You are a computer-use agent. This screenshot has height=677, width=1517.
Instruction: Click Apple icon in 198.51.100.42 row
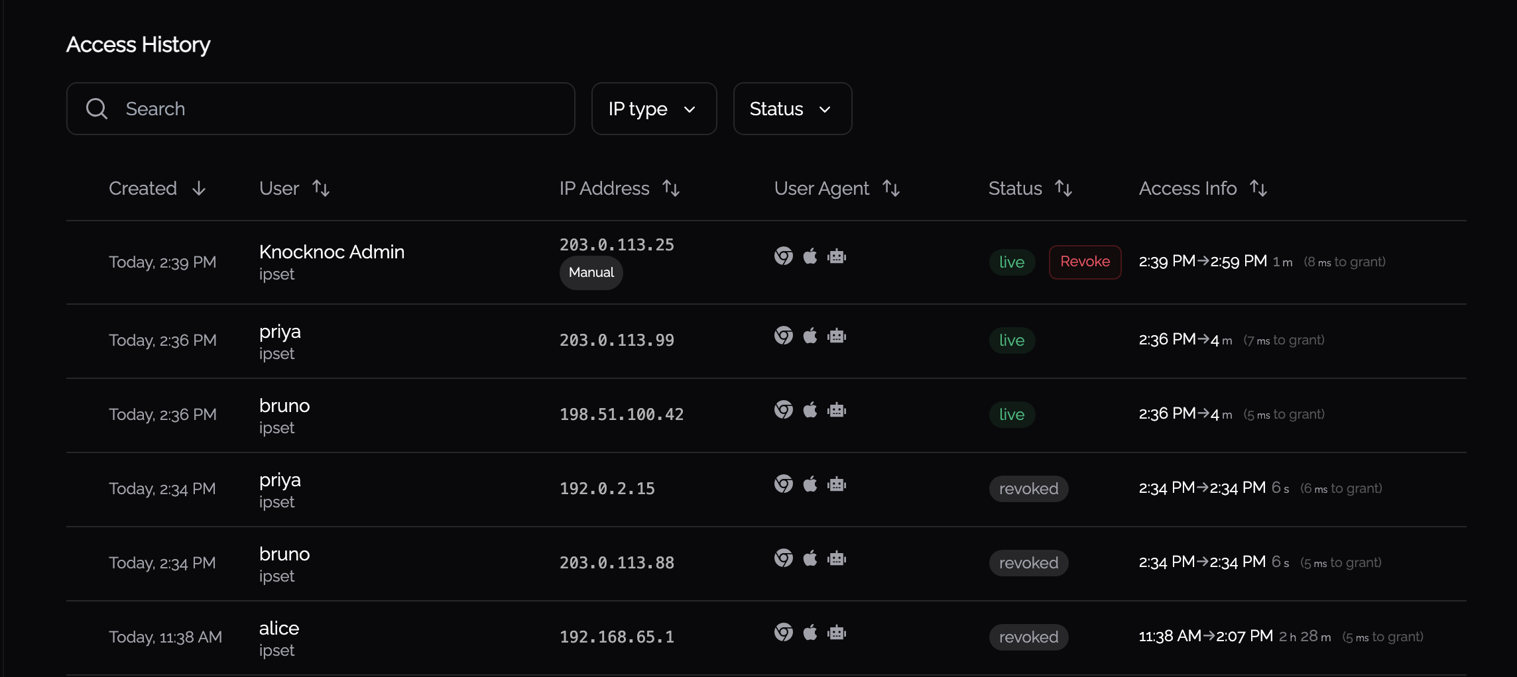click(x=810, y=410)
